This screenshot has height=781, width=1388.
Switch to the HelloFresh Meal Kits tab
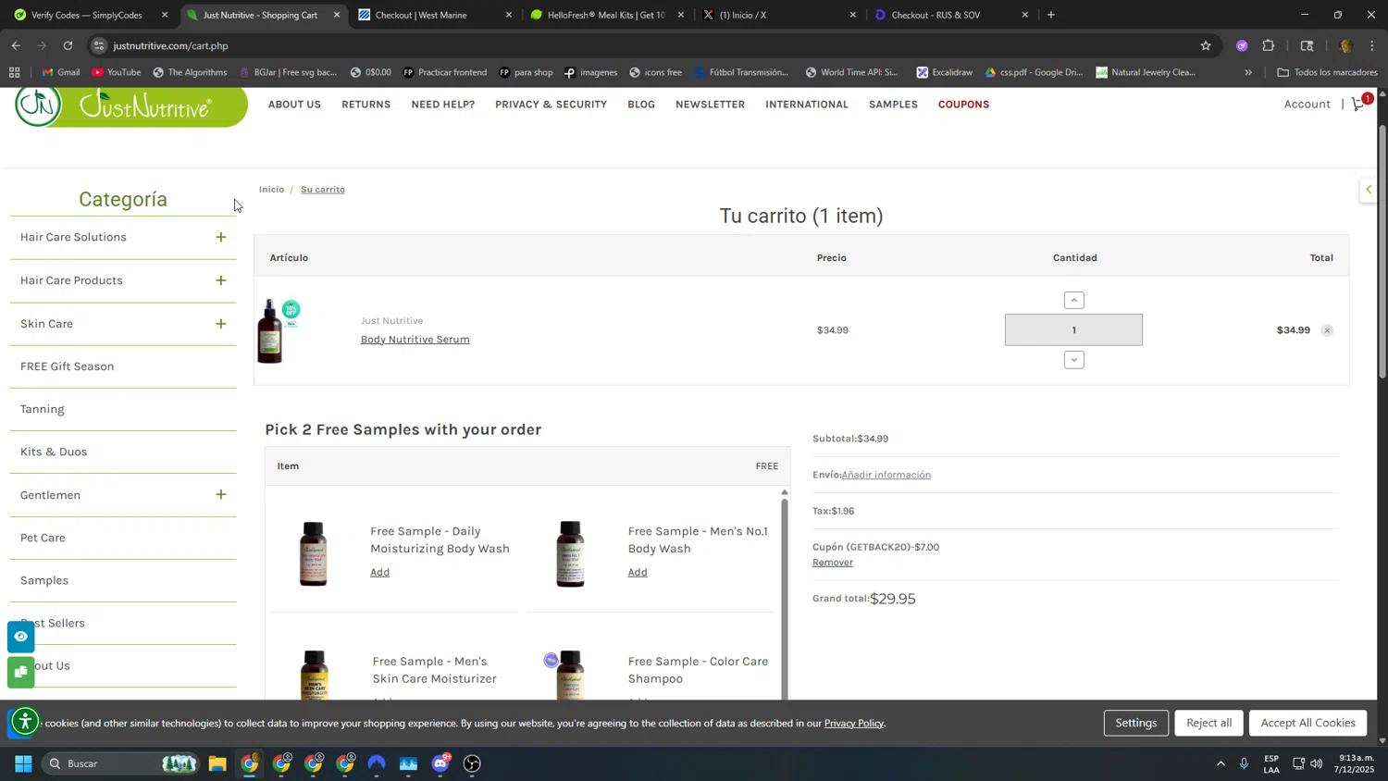606,15
